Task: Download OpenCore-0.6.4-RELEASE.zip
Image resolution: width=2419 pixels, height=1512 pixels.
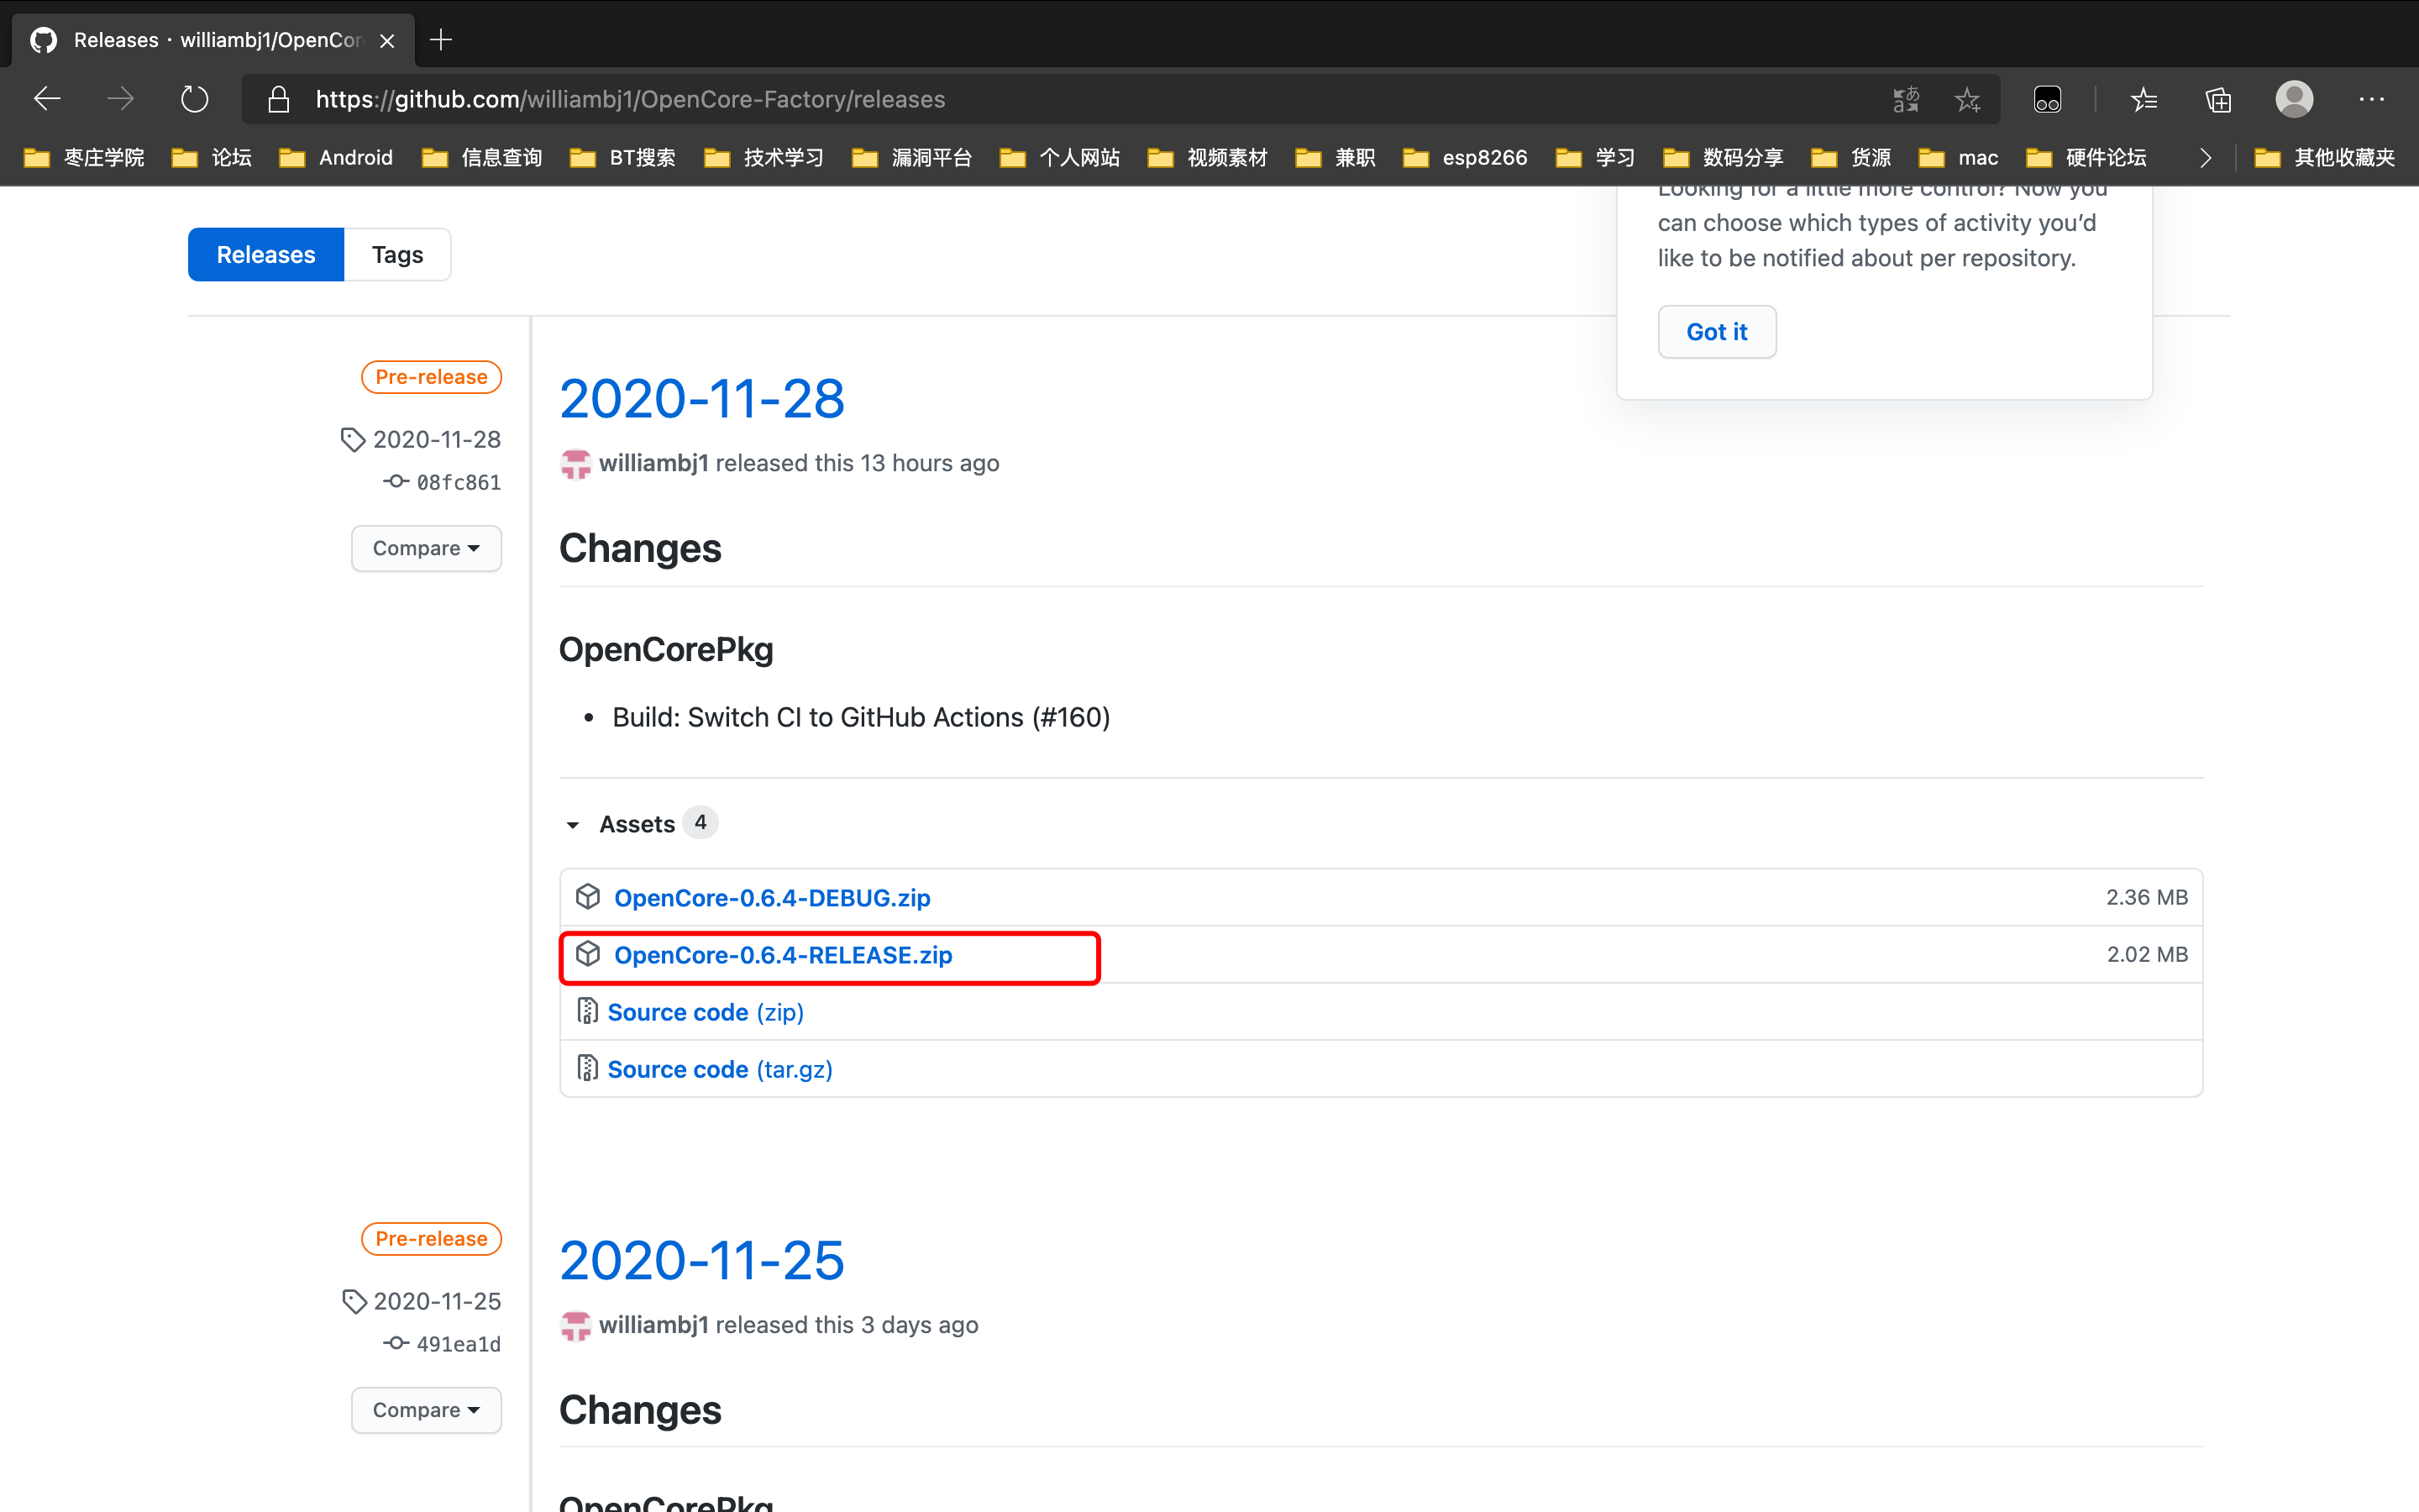Action: [x=783, y=955]
